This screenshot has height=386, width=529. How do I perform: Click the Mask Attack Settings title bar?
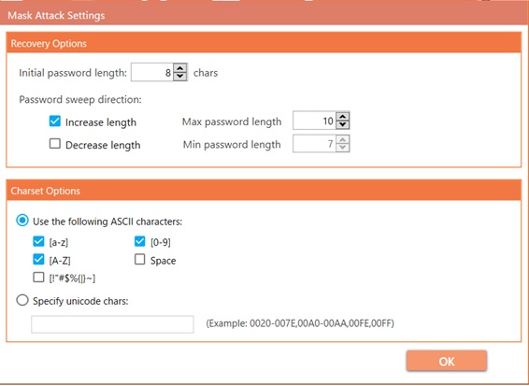264,16
